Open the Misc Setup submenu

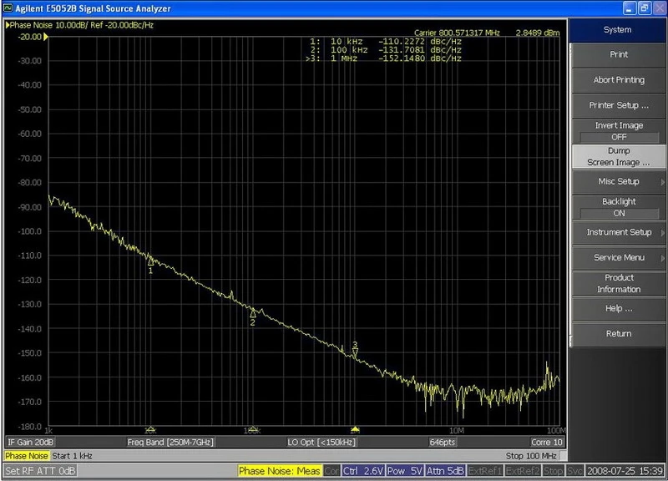pos(619,181)
